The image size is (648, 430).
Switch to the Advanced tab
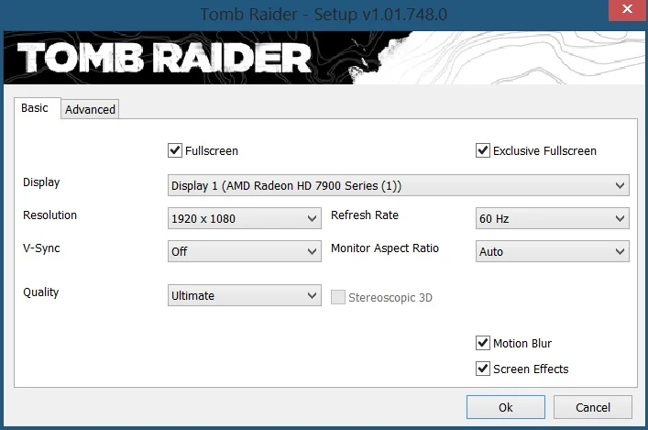click(x=90, y=109)
